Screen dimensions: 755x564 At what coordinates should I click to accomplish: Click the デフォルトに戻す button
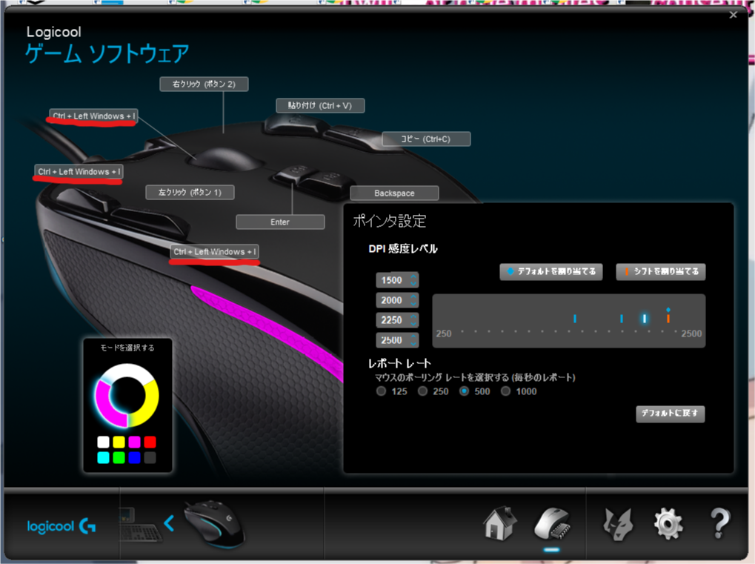[671, 414]
